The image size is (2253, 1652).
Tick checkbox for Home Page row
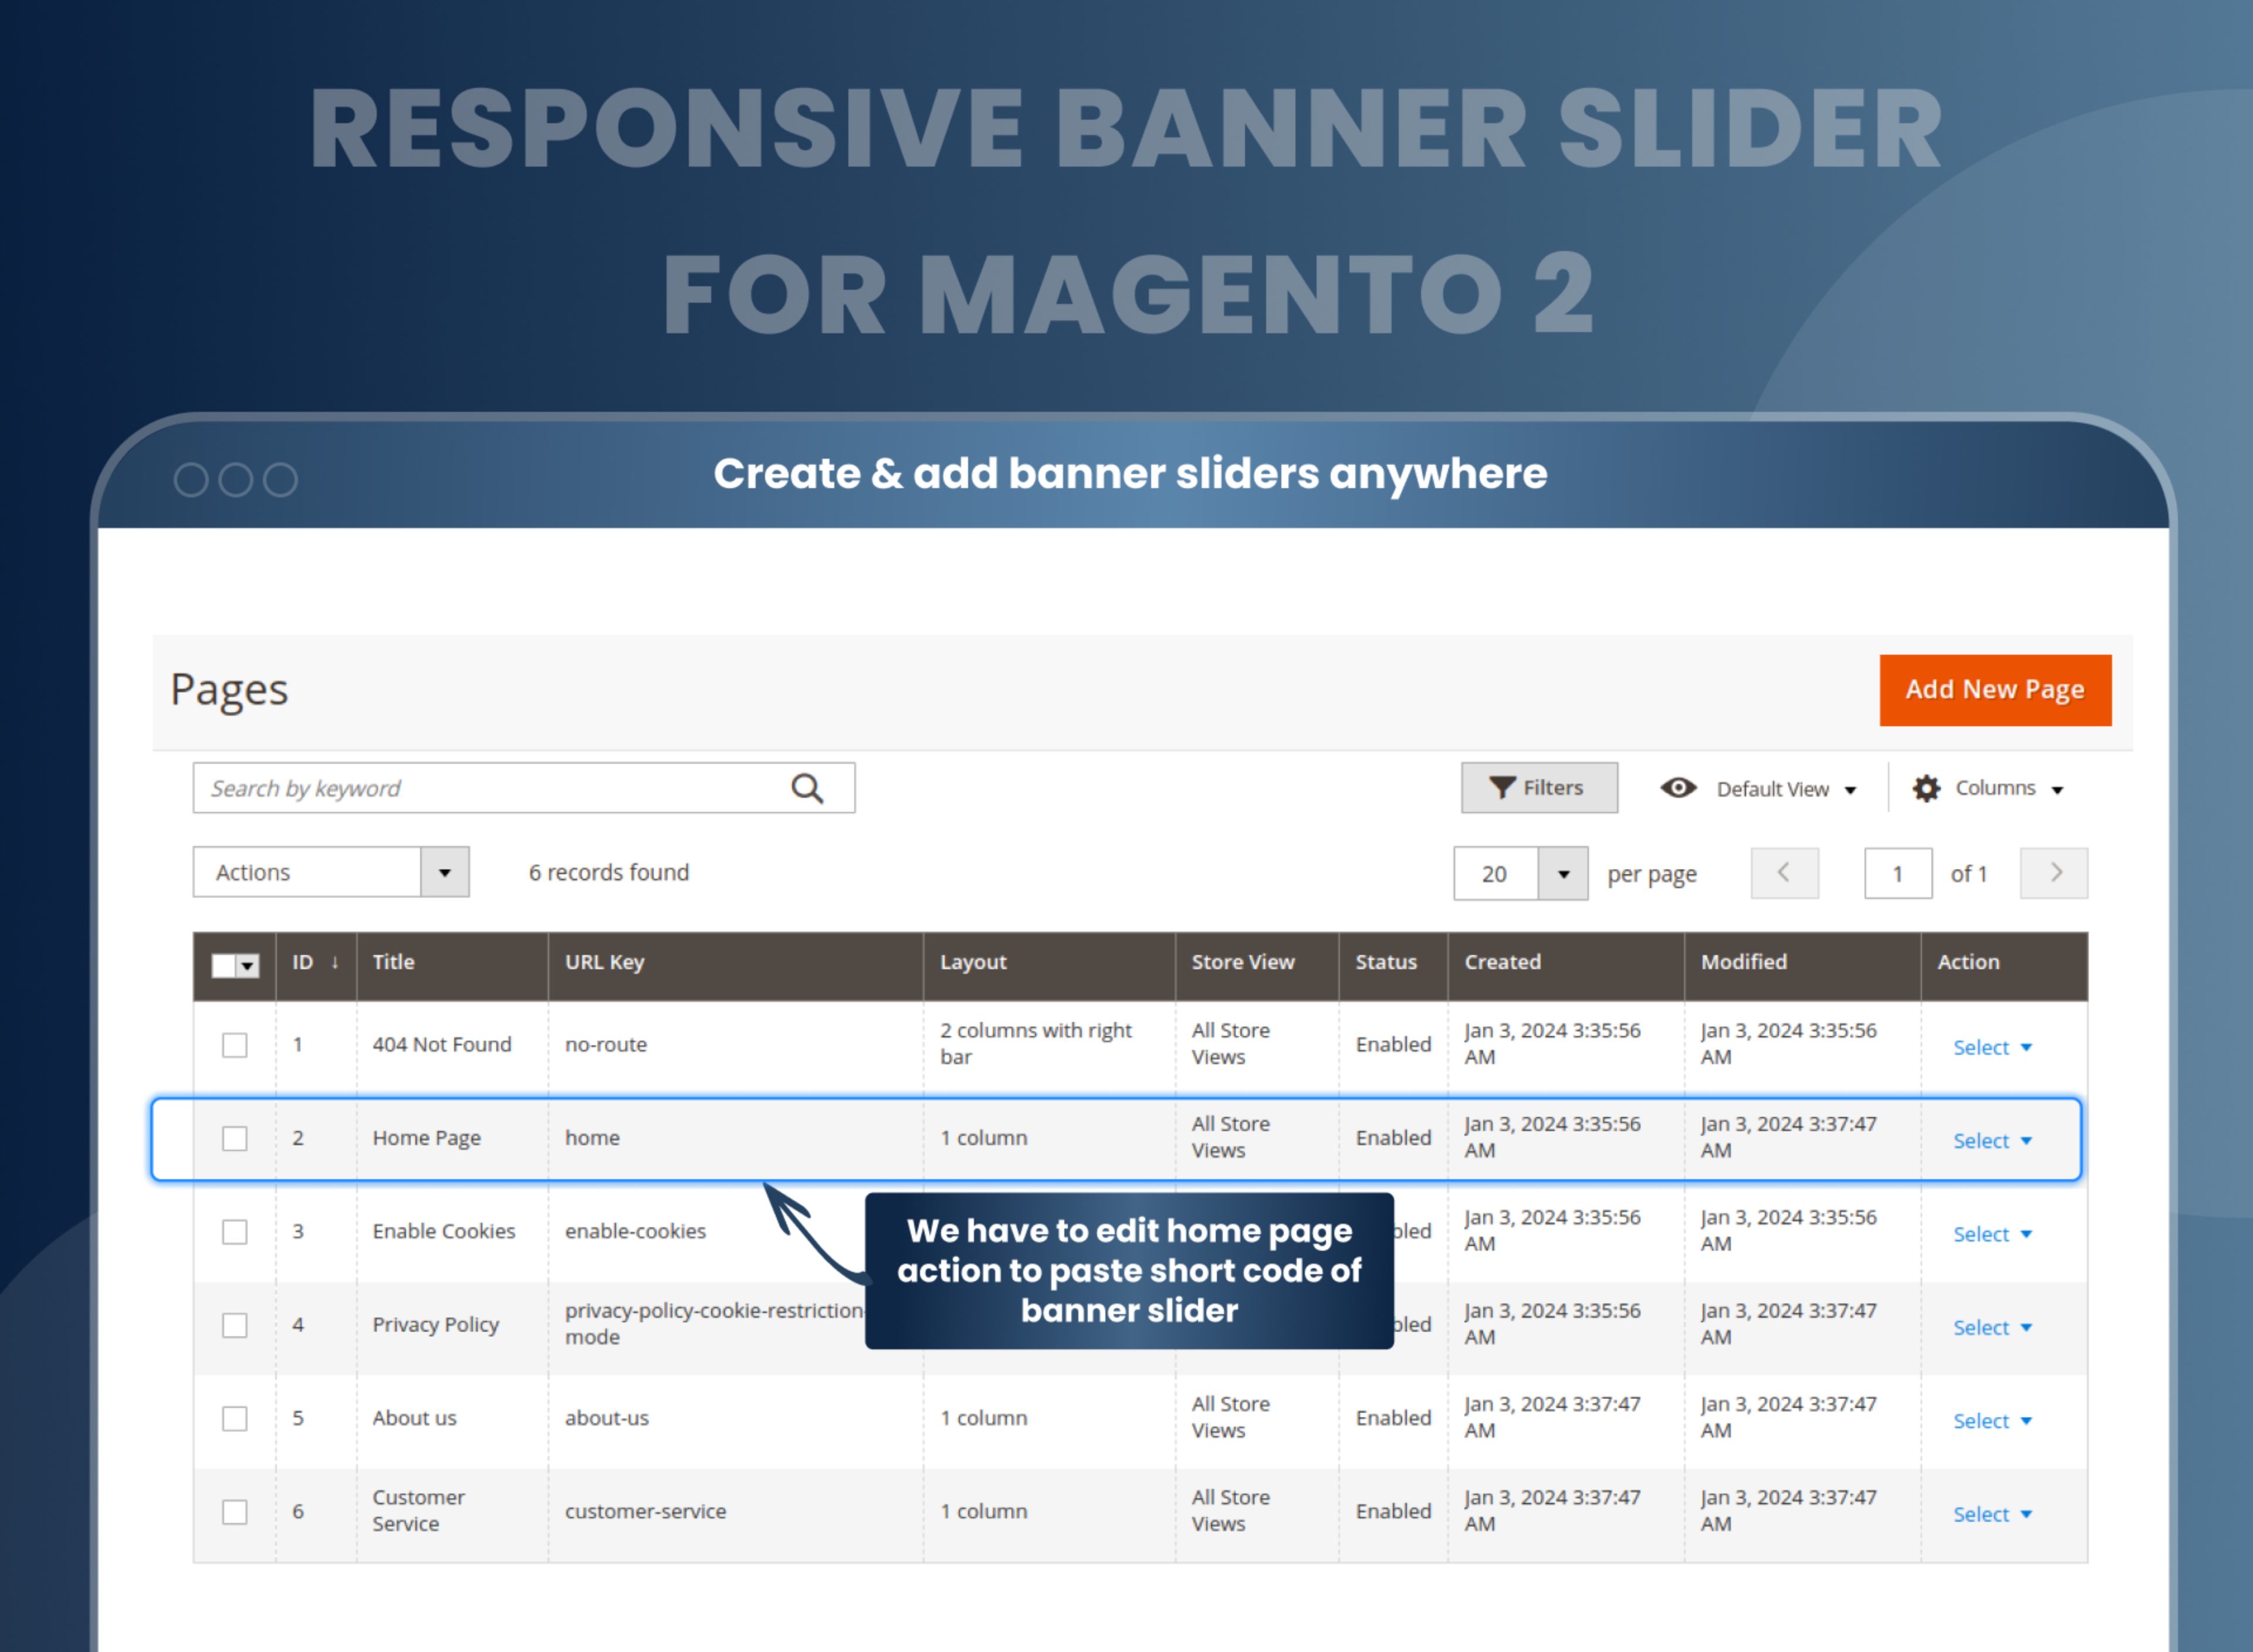[x=235, y=1139]
